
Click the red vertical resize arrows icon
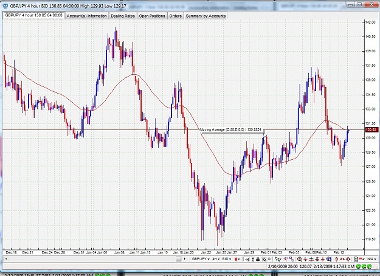(337, 259)
